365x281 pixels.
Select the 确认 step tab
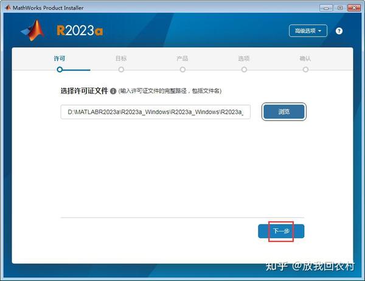tap(305, 58)
